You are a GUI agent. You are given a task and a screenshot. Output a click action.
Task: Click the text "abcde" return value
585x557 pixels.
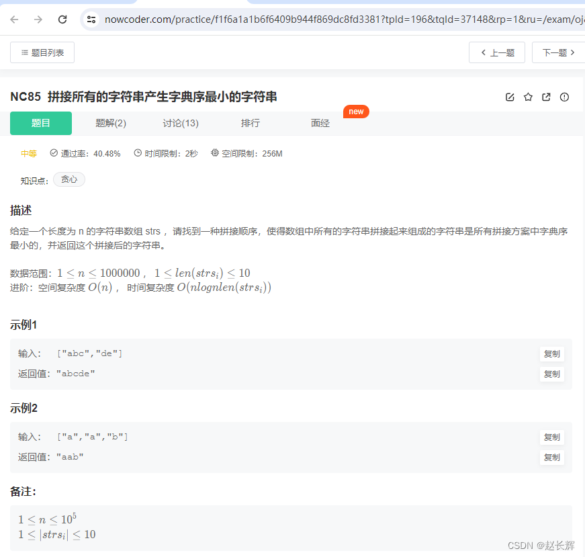pos(75,374)
